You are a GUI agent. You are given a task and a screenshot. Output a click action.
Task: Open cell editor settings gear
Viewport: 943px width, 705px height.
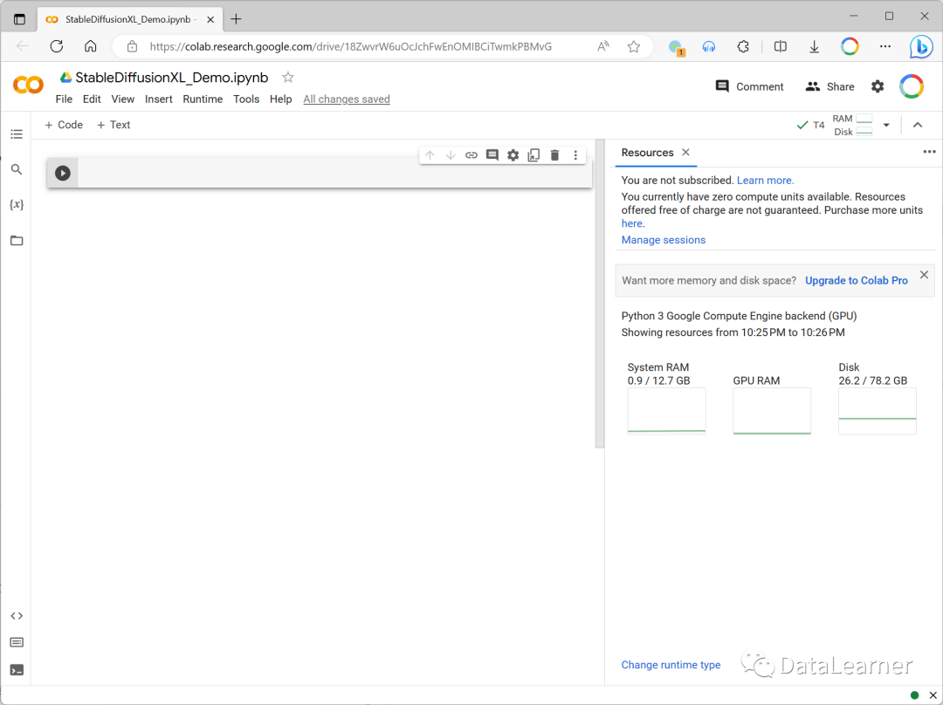(513, 155)
